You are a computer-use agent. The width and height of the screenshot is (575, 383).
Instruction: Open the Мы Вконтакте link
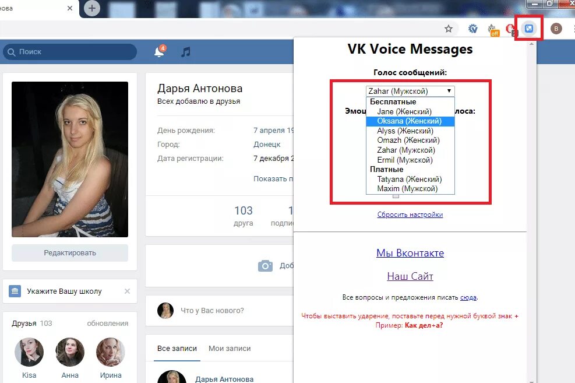pos(410,253)
